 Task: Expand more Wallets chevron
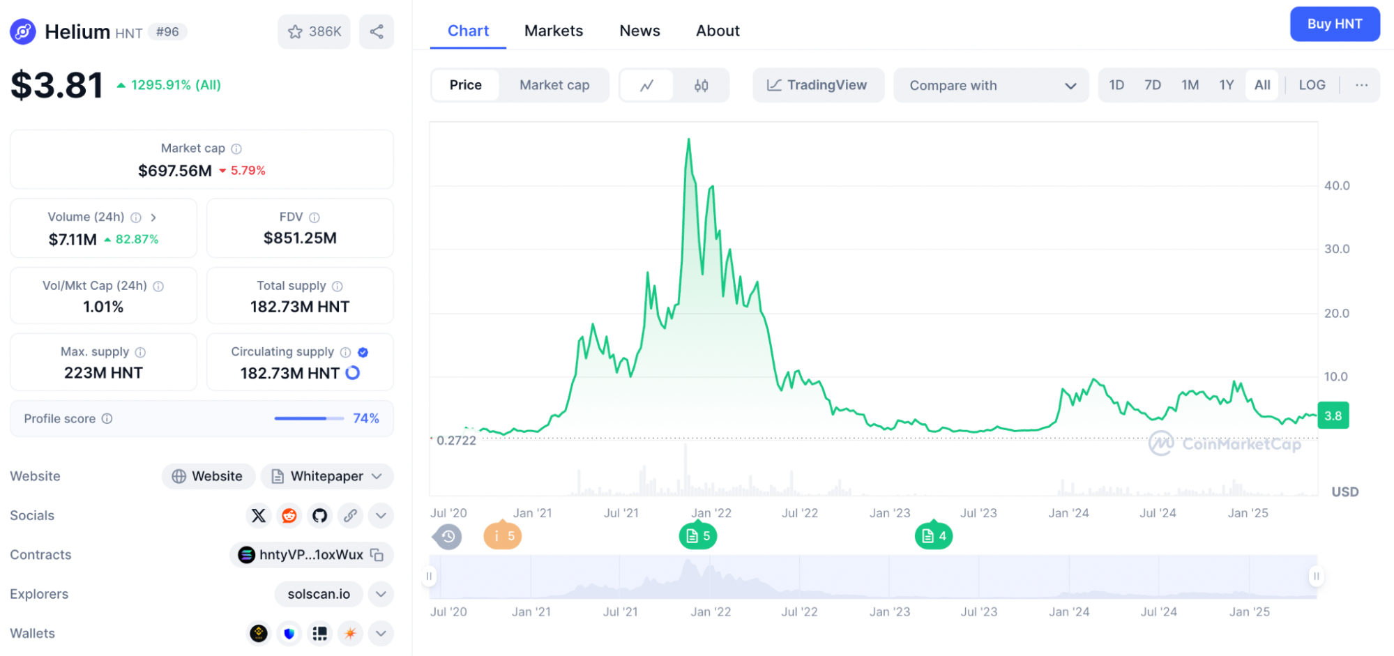pos(381,633)
